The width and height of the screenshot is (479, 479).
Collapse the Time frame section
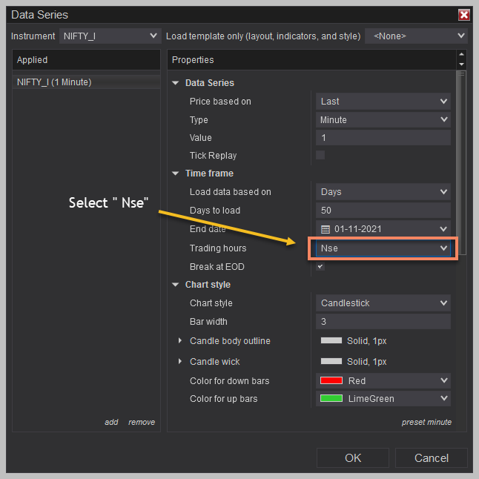(x=175, y=174)
